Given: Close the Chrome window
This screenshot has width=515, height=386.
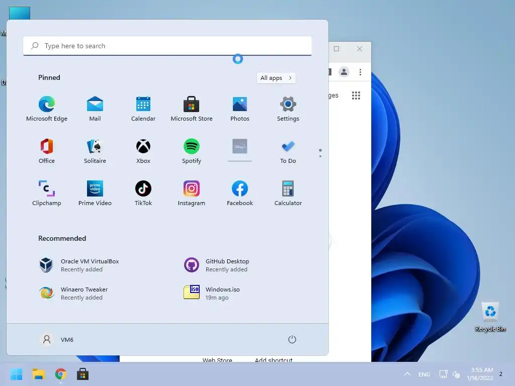Looking at the screenshot, I should 359,49.
